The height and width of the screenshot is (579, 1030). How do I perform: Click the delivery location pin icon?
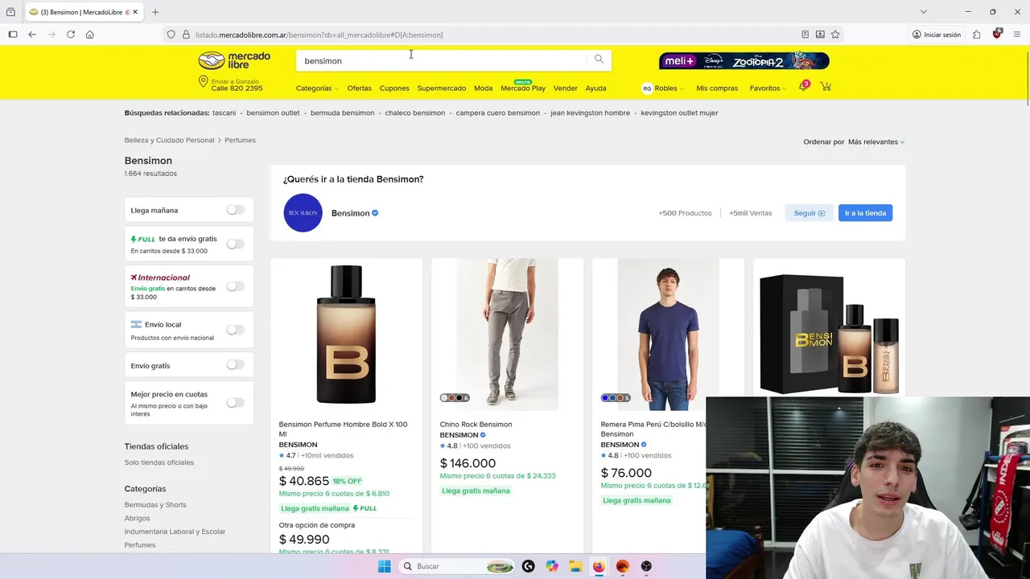click(x=204, y=82)
